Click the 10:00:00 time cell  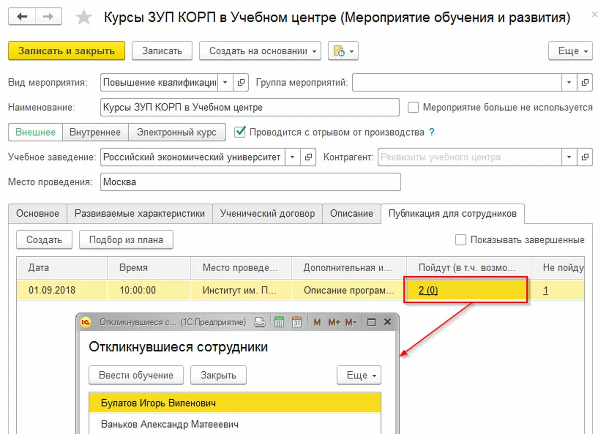click(x=149, y=290)
